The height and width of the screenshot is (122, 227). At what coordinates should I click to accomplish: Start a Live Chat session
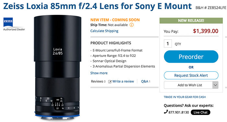pyautogui.click(x=200, y=112)
